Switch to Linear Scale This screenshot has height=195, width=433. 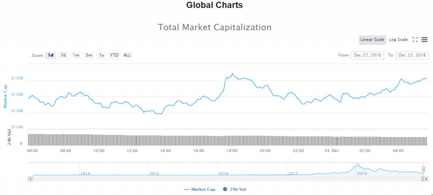[x=372, y=40]
